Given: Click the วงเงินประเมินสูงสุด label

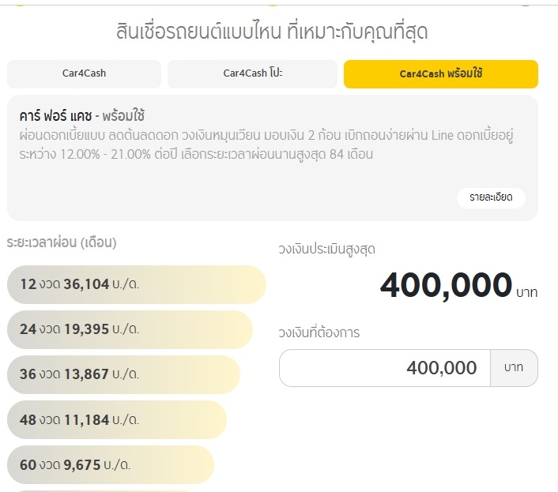Looking at the screenshot, I should [326, 250].
